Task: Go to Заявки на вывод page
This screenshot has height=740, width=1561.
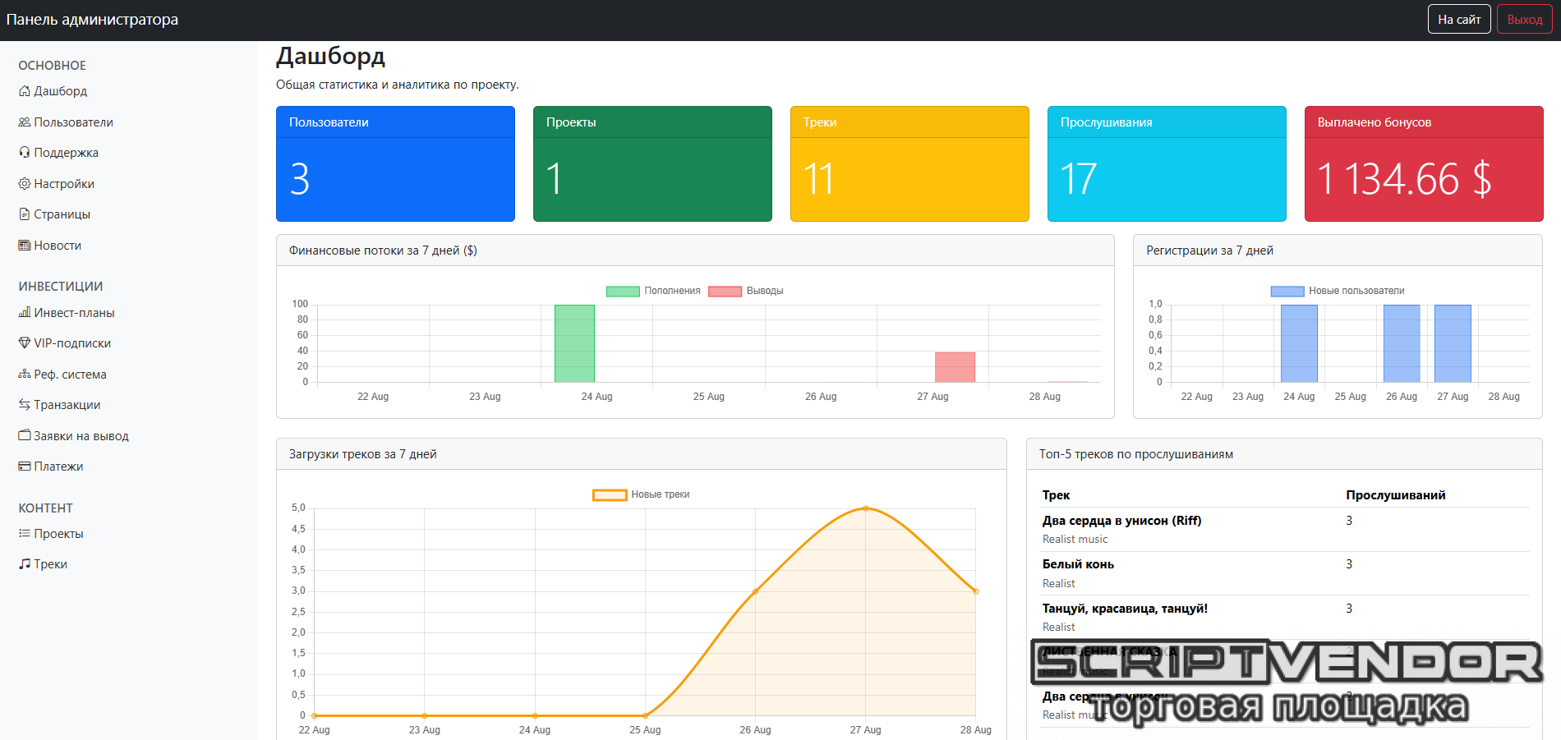Action: pos(81,436)
